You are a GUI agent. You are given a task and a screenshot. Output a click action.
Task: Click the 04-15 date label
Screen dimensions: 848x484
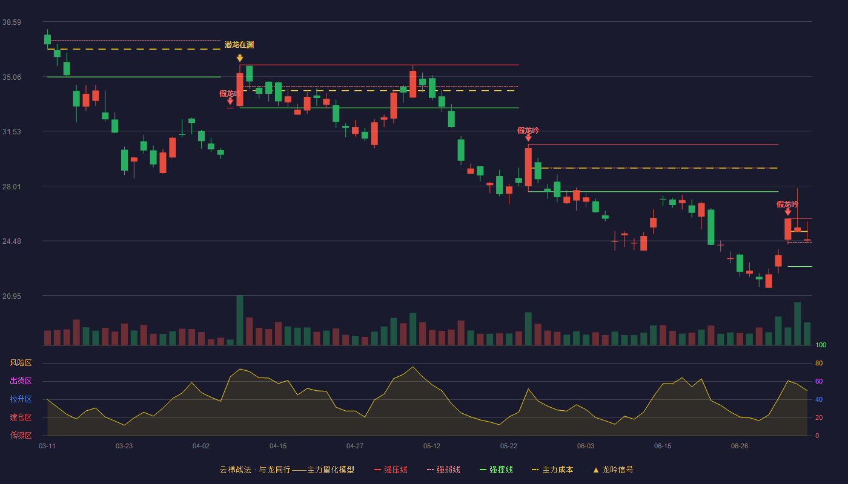278,446
